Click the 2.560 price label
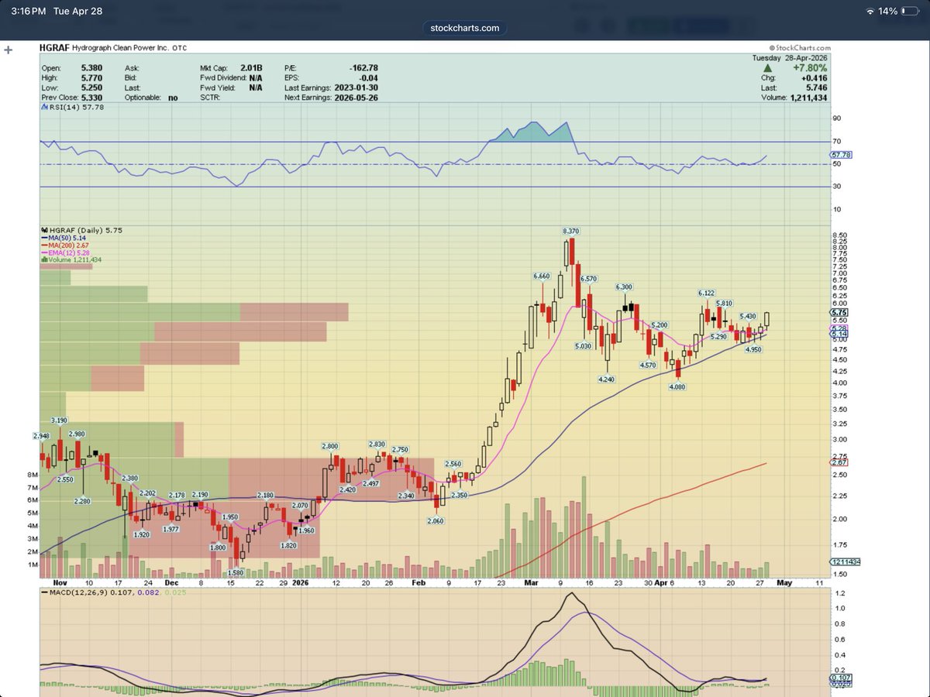Image resolution: width=930 pixels, height=697 pixels. pos(453,464)
